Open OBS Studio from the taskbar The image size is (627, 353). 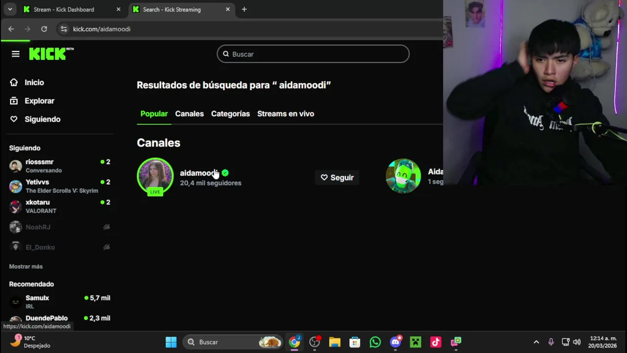point(314,342)
